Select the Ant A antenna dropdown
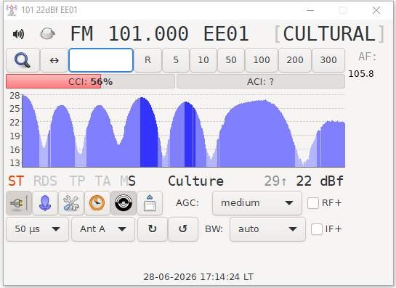Viewport: 396px width, 288px height. [103, 229]
